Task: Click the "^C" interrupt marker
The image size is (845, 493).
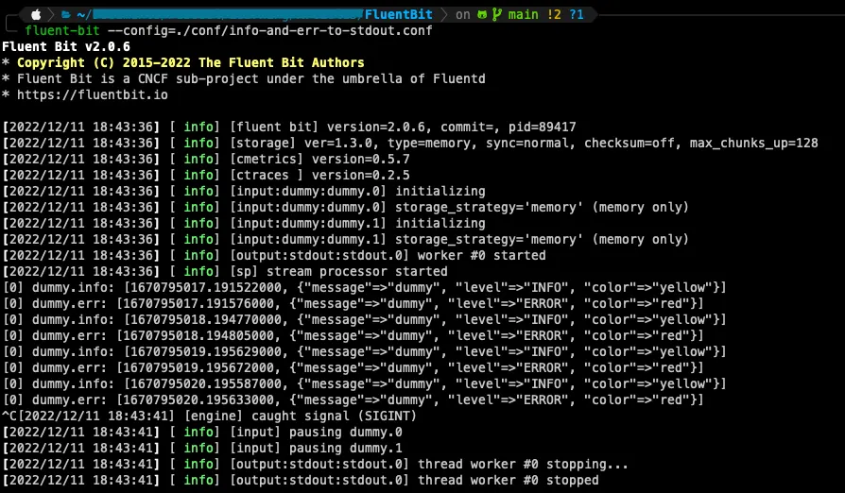Action: point(9,416)
